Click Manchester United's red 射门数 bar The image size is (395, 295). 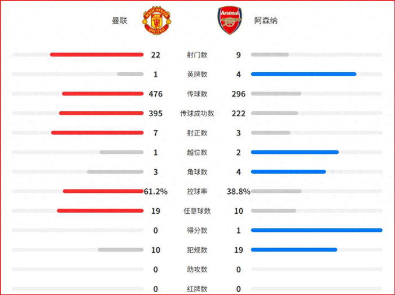pos(96,55)
